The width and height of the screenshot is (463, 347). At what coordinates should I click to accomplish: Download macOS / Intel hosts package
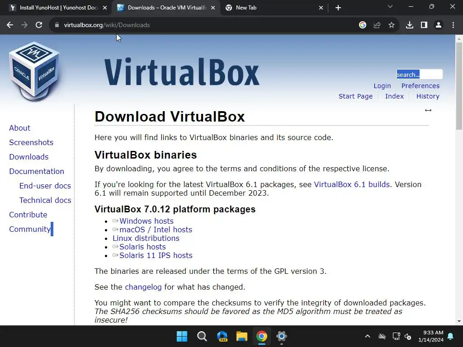[x=156, y=230]
